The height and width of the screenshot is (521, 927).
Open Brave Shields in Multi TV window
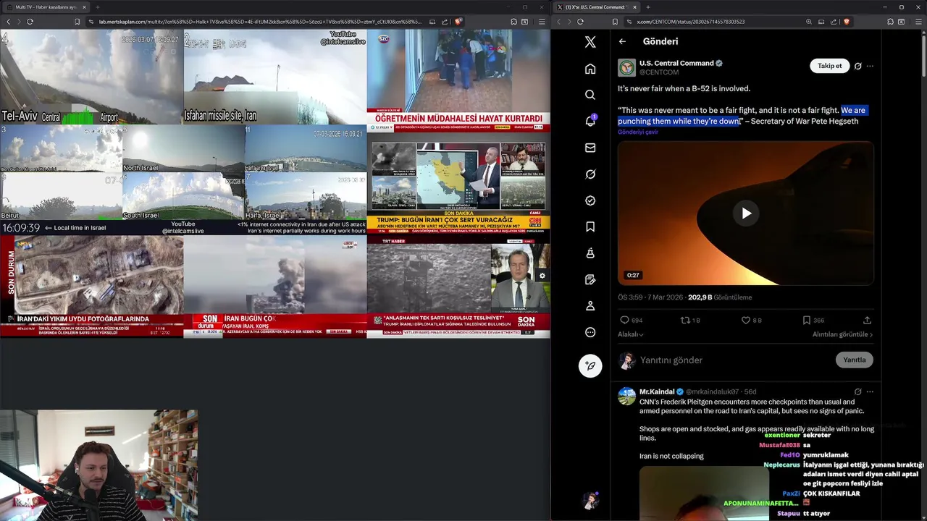click(458, 22)
